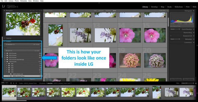Click the filmstrip grid view icon
Viewport: 198px width, 102px height.
click(11, 83)
